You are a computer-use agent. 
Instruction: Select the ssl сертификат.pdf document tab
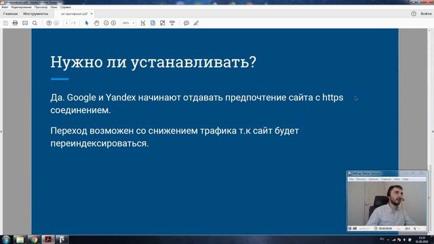tap(74, 14)
